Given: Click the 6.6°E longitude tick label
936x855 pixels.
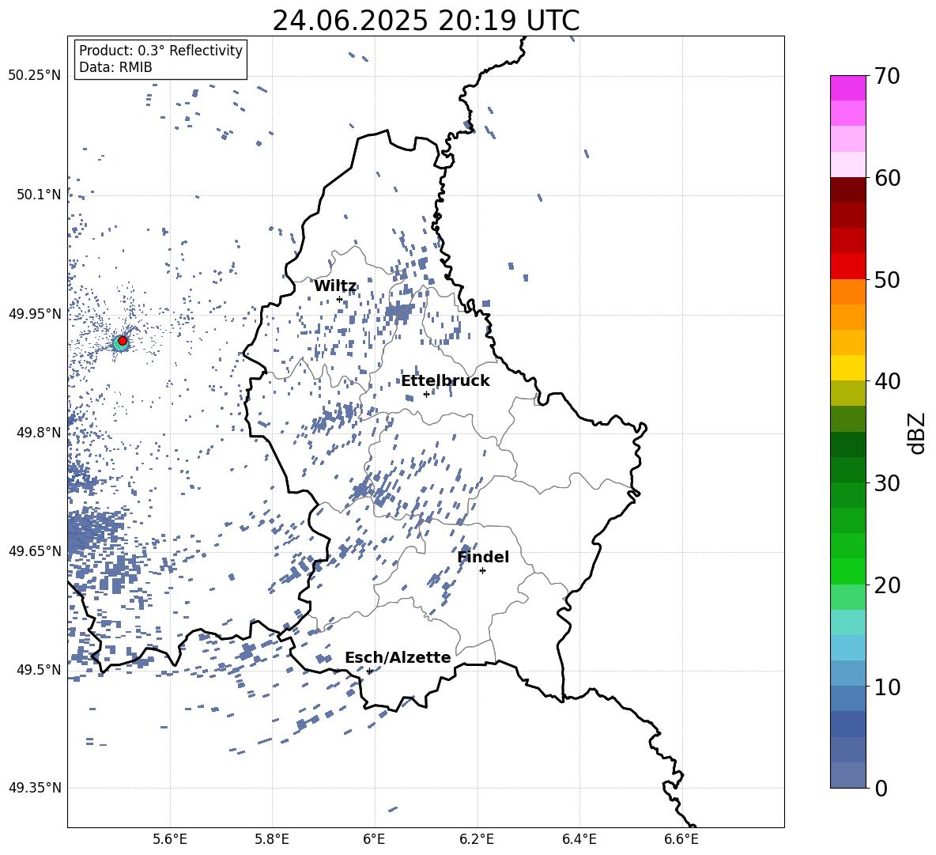Looking at the screenshot, I should coord(681,839).
